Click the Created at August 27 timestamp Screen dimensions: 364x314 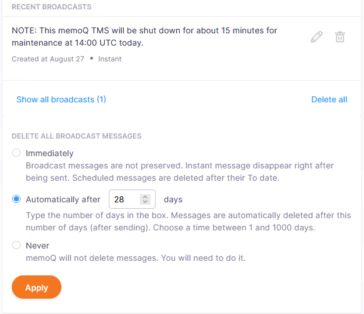(x=48, y=59)
